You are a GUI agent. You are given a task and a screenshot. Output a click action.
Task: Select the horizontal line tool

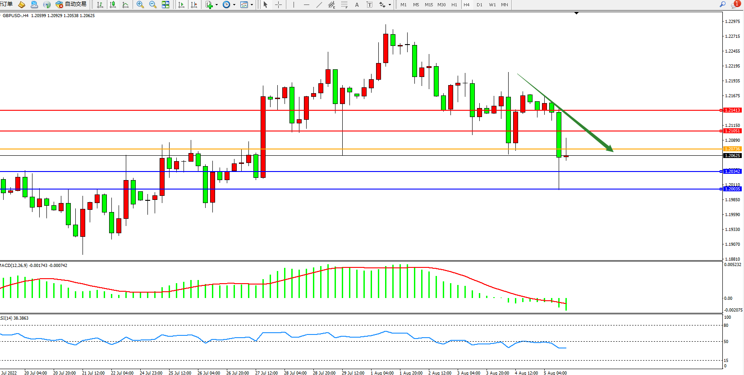(x=307, y=5)
